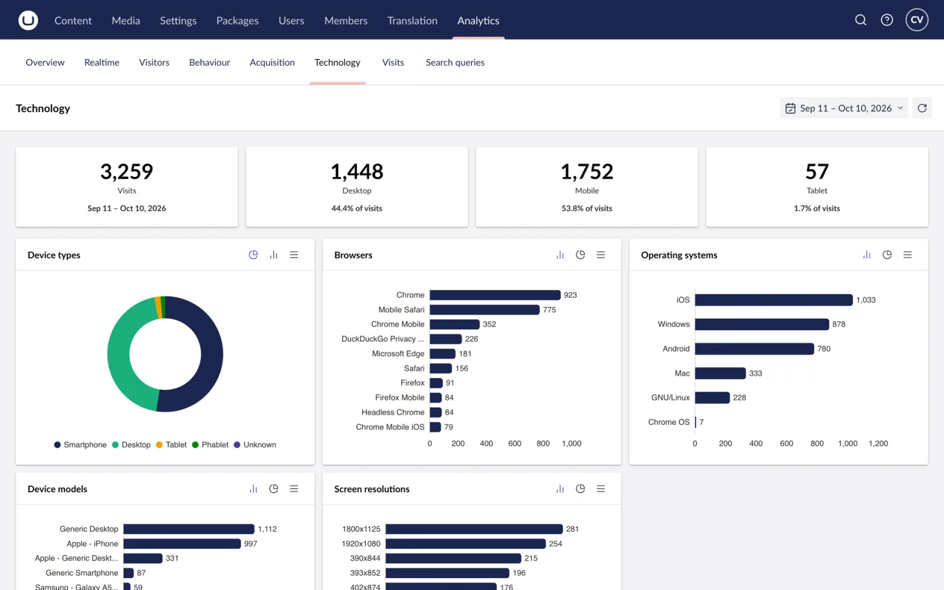Select bar chart view for Screen resolutions
This screenshot has width=944, height=590.
[x=560, y=489]
